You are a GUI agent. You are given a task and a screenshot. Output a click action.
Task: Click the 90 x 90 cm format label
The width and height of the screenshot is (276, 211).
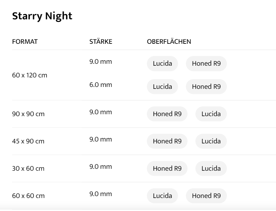tap(28, 114)
